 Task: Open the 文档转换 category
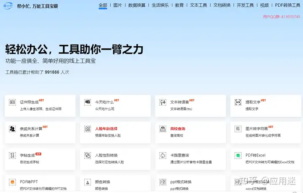[x=222, y=5]
